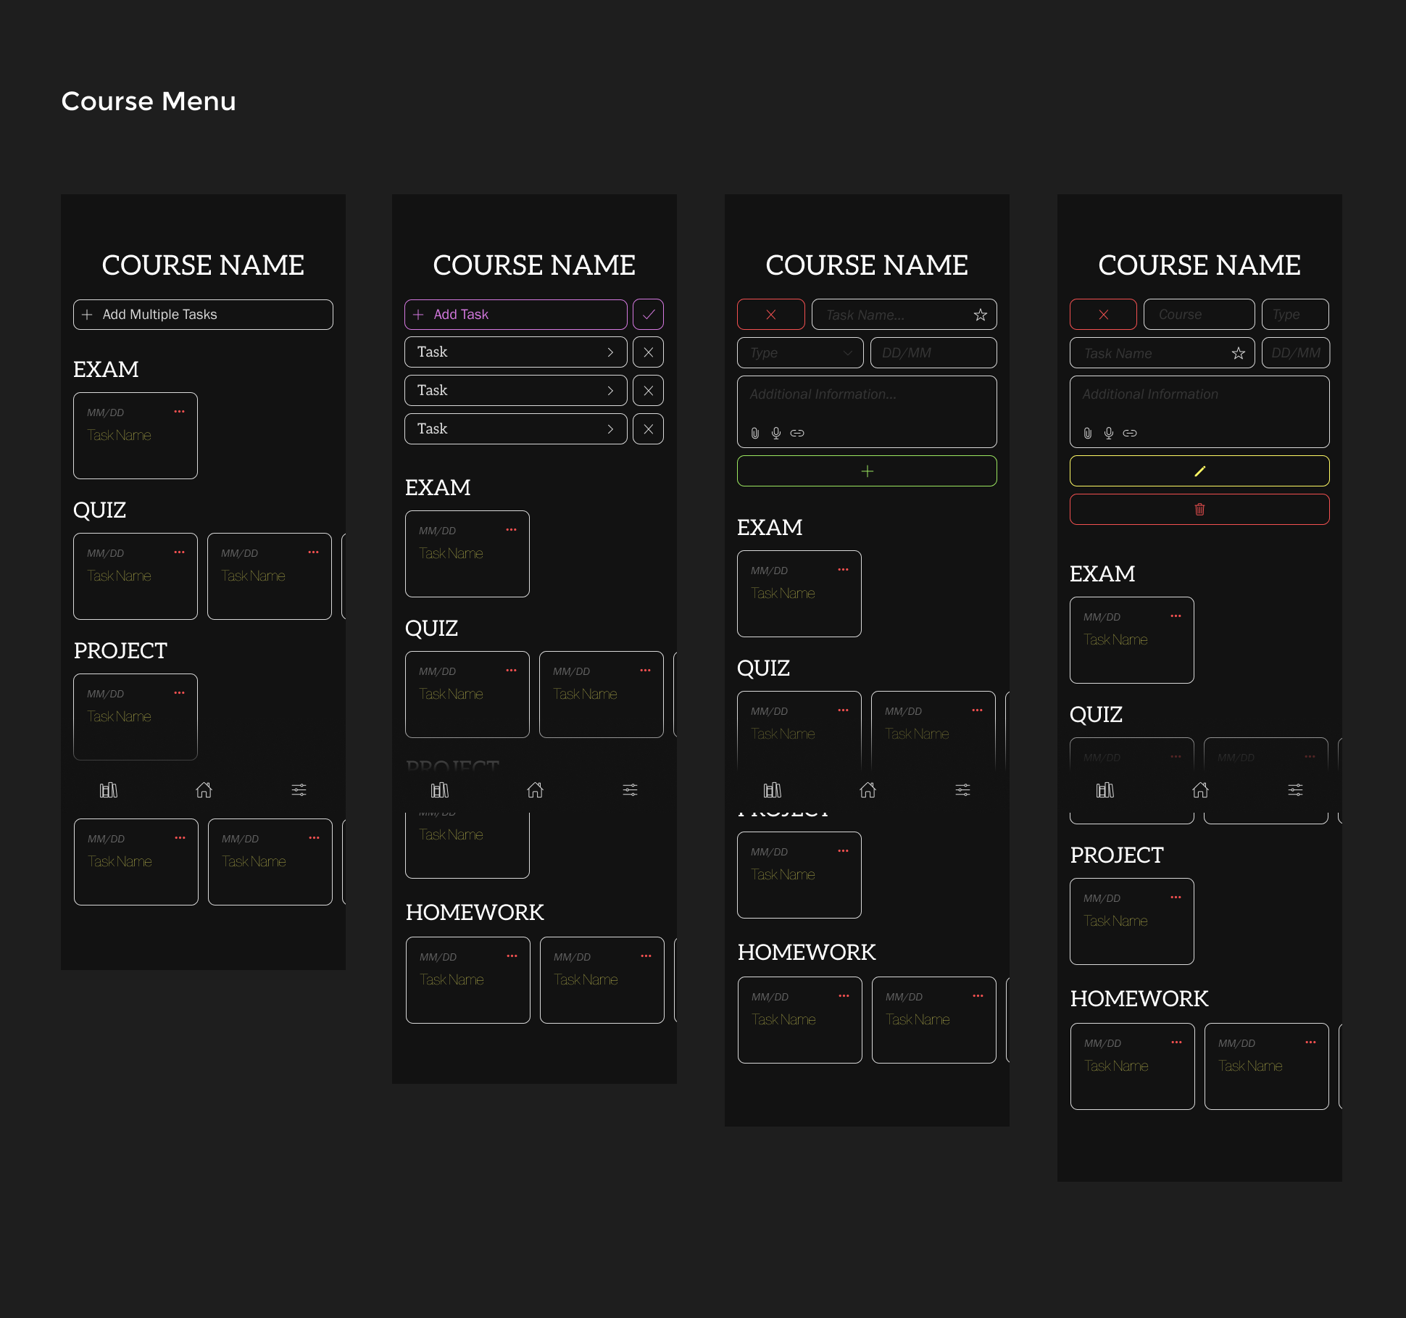1406x1318 pixels.
Task: Add a new task with the green plus button
Action: tap(867, 471)
